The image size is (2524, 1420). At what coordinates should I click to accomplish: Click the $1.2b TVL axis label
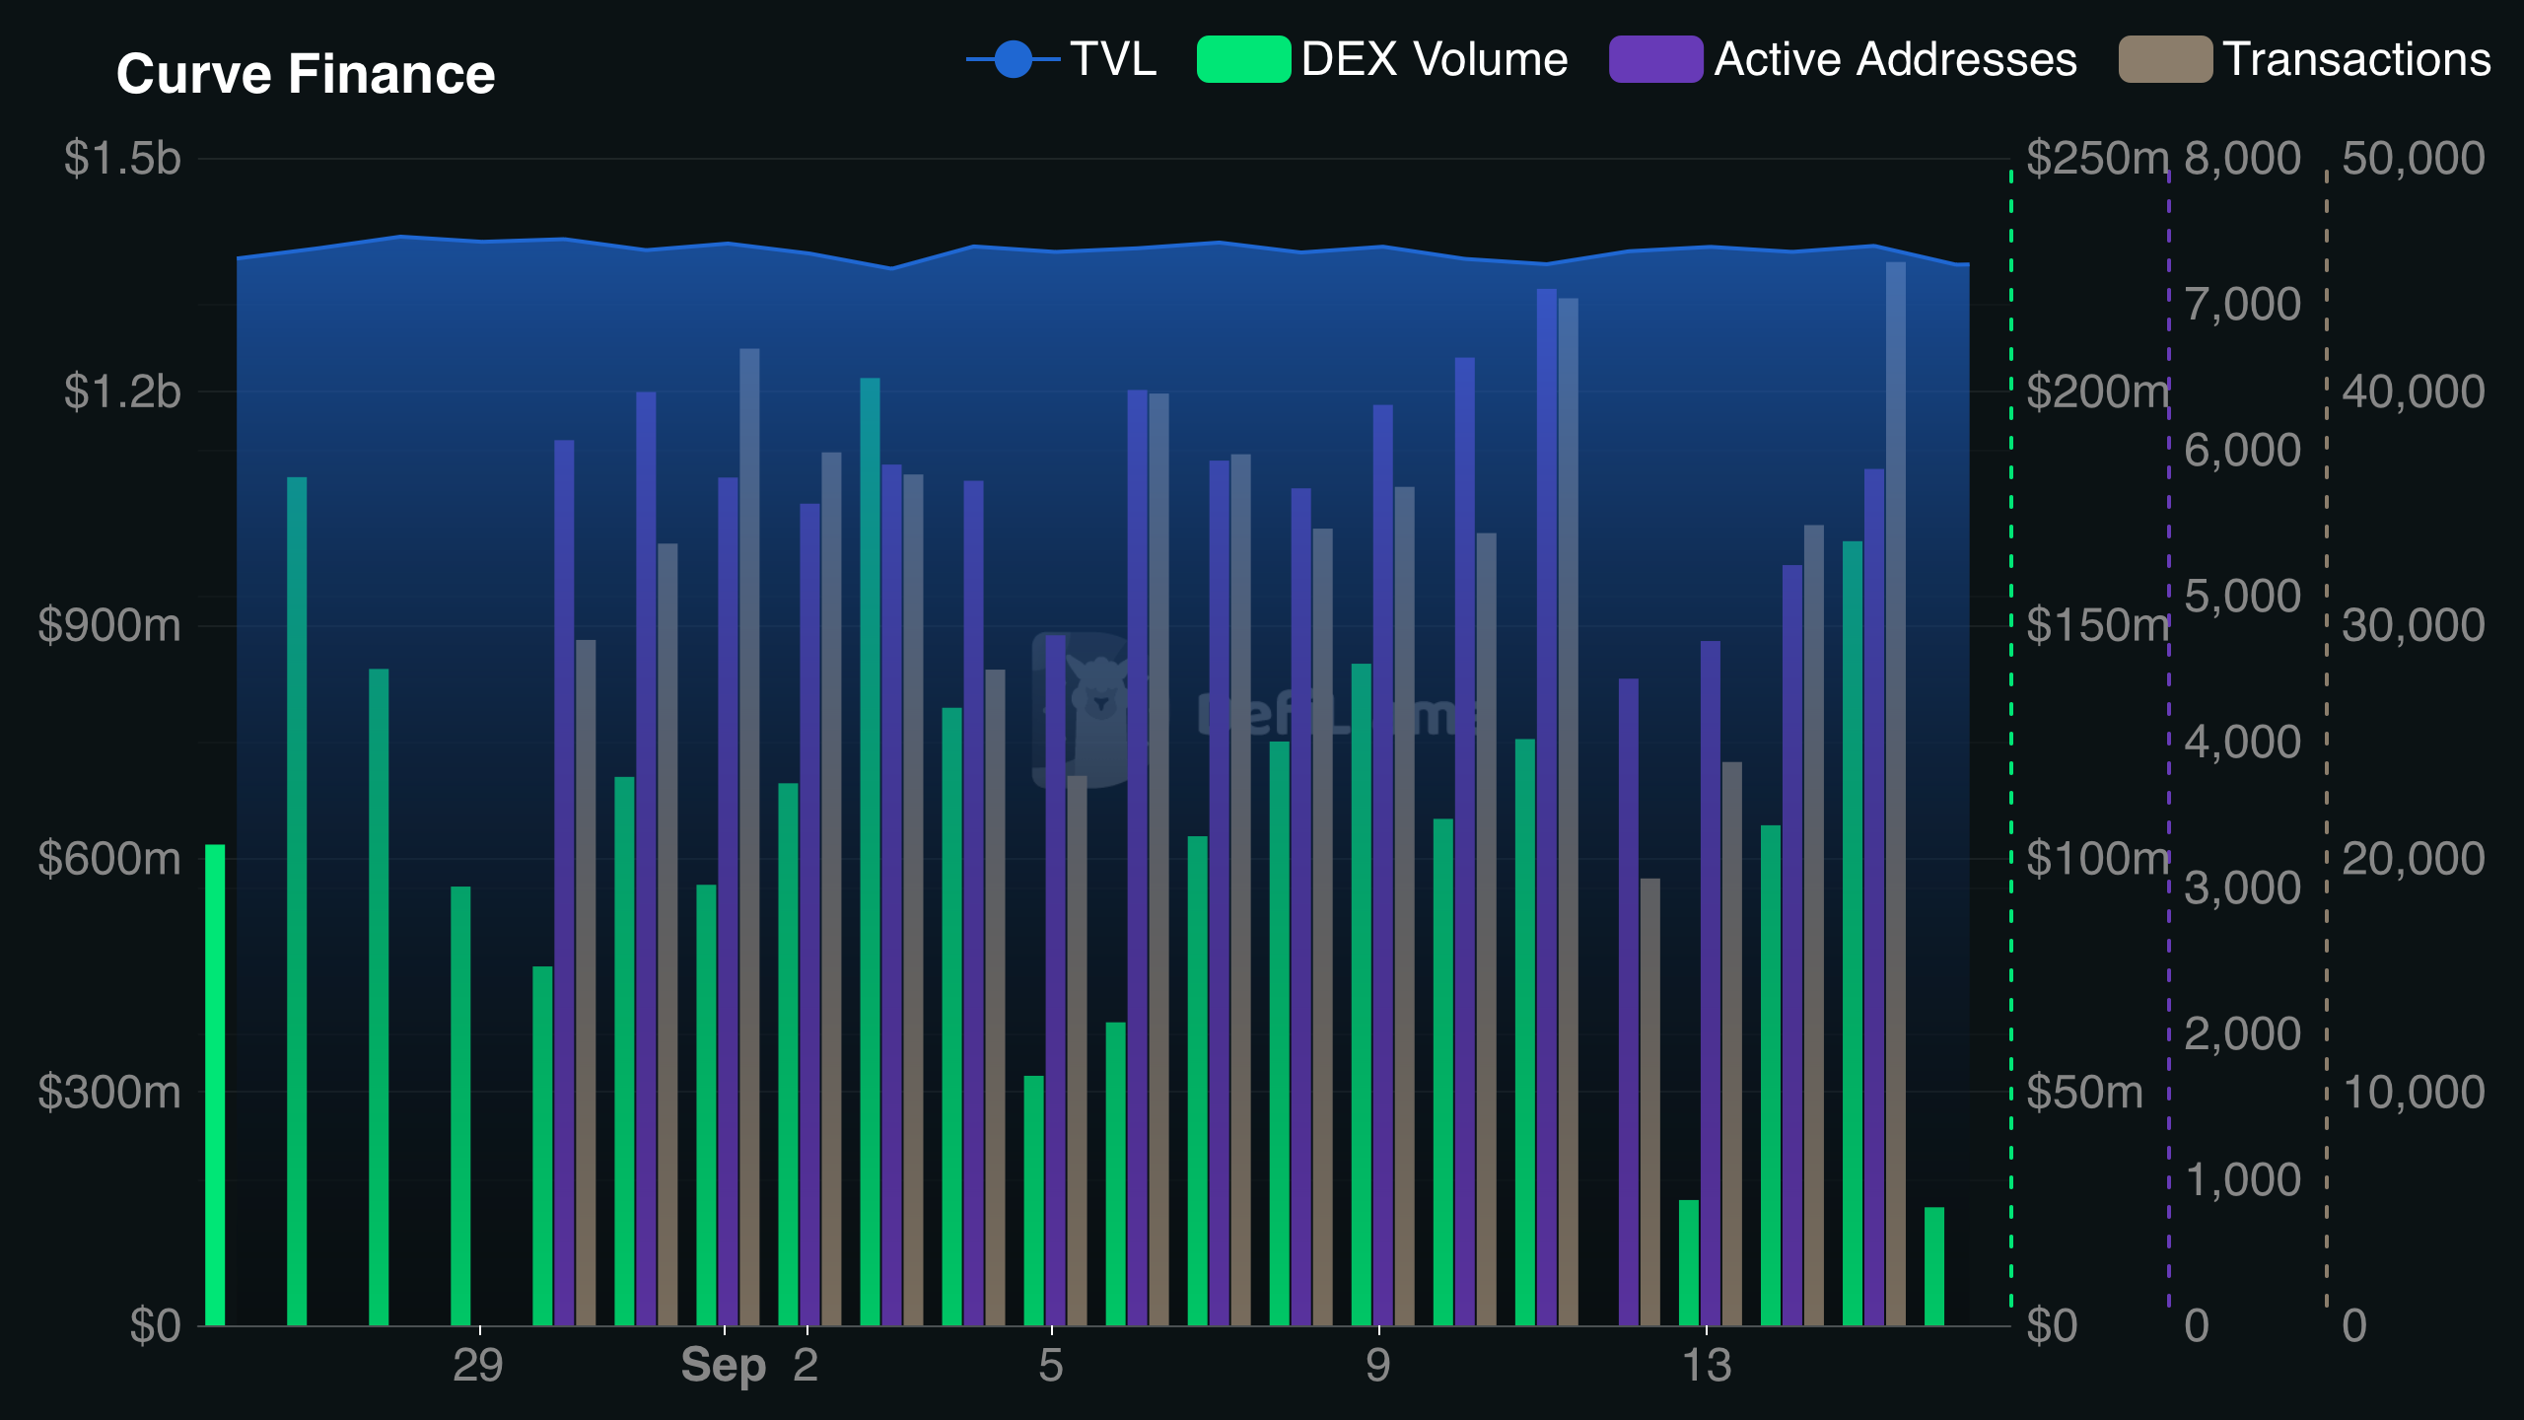123,391
